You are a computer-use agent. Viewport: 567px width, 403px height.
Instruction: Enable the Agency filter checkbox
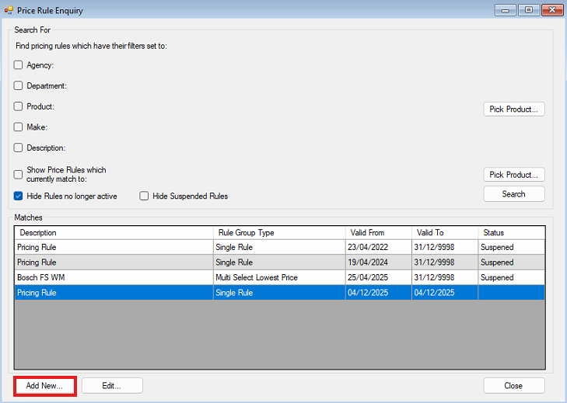pos(18,65)
